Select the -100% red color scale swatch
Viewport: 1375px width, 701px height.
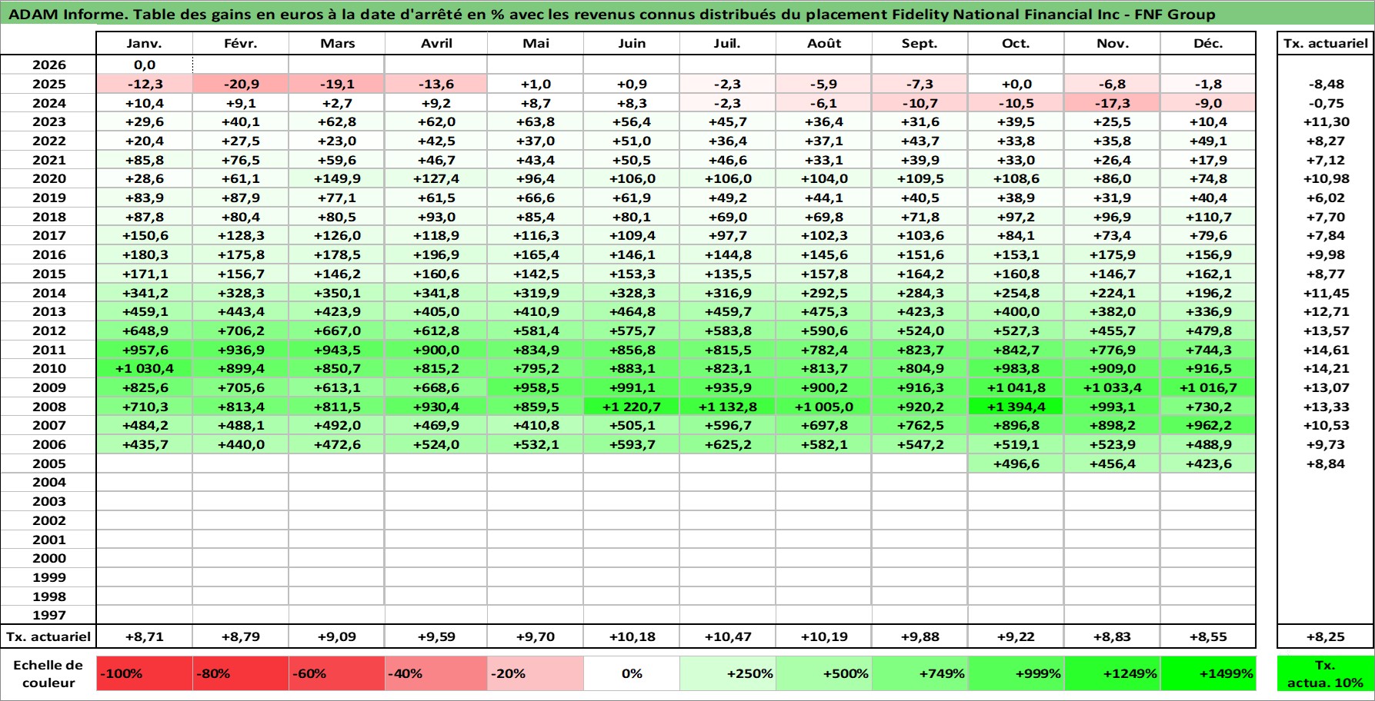tap(145, 673)
